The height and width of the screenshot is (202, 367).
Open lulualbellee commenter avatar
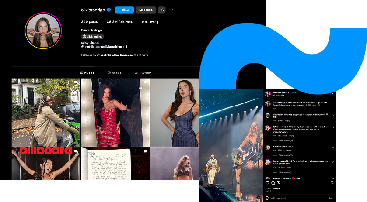point(268,116)
